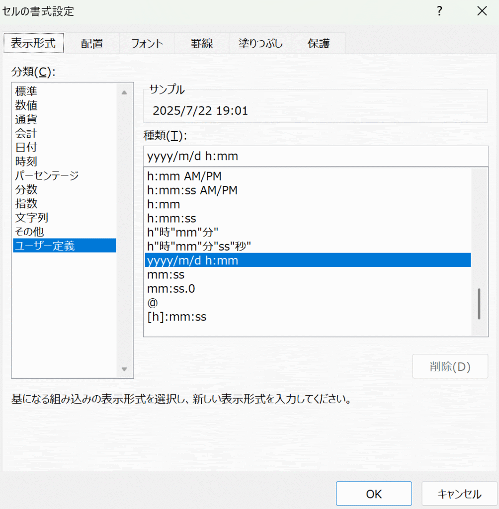
Task: Select format h:mm:ss AM/PM
Action: coord(308,190)
